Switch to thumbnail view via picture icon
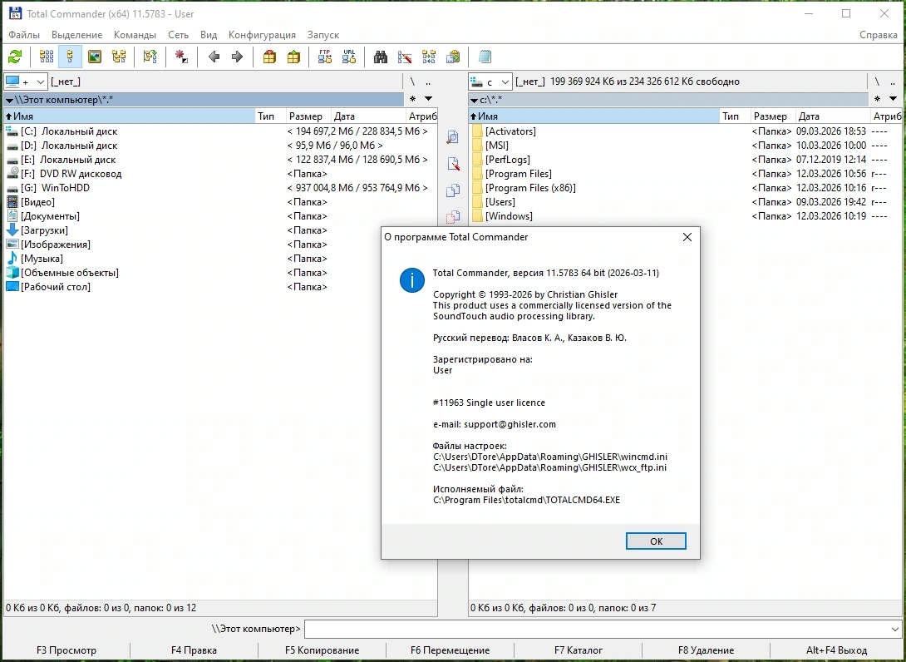 [95, 57]
